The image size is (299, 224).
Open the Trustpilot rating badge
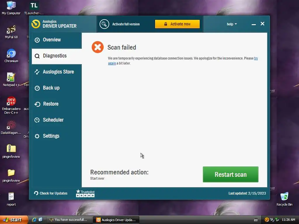(85, 193)
